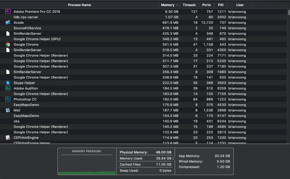Select the SourceKitService process
The height and width of the screenshot is (179, 290).
point(143,28)
